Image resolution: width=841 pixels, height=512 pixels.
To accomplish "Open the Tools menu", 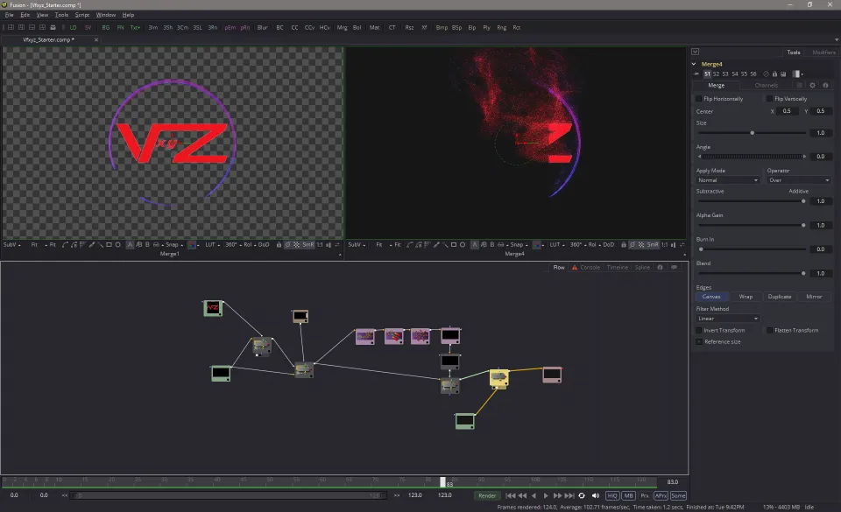I will 61,15.
